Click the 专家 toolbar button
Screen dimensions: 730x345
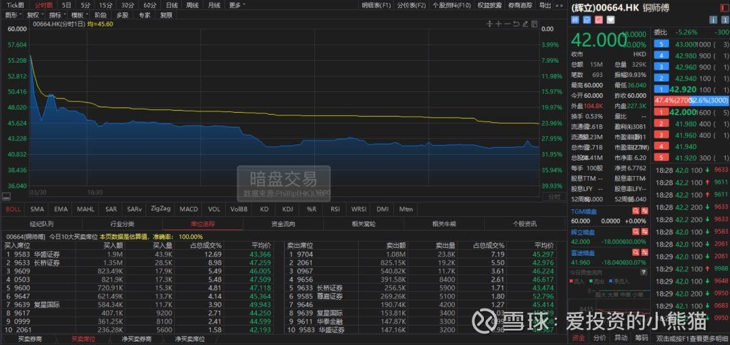click(x=145, y=15)
